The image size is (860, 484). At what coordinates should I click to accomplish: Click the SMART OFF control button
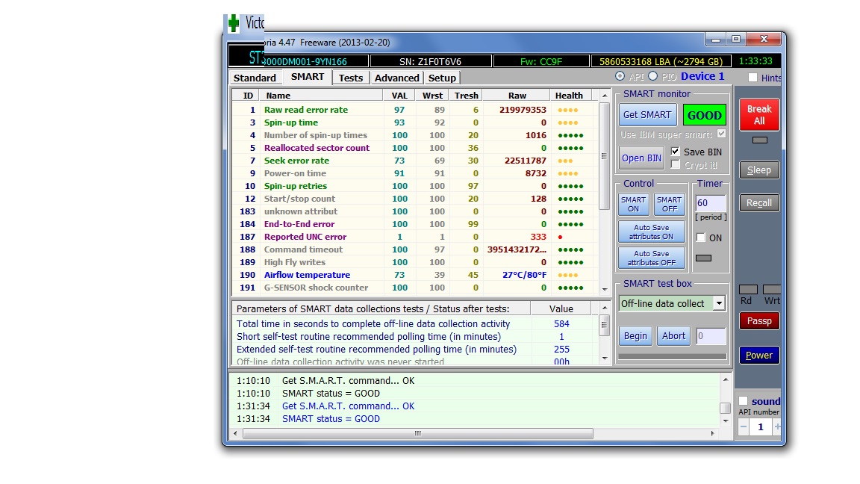tap(669, 205)
